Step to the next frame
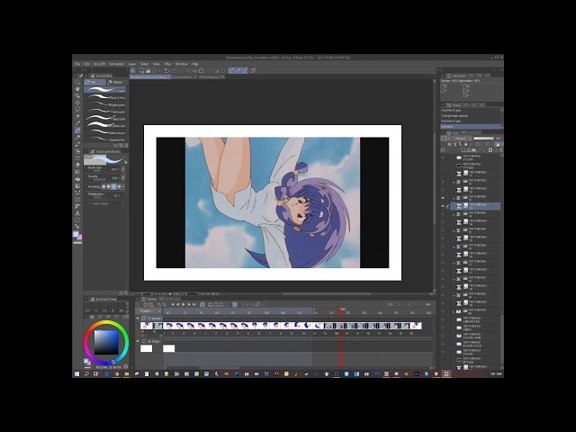576x432 pixels. pos(189,304)
